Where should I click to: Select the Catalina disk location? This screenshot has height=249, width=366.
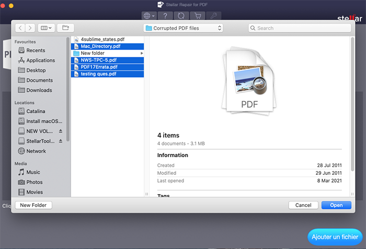[x=32, y=111]
